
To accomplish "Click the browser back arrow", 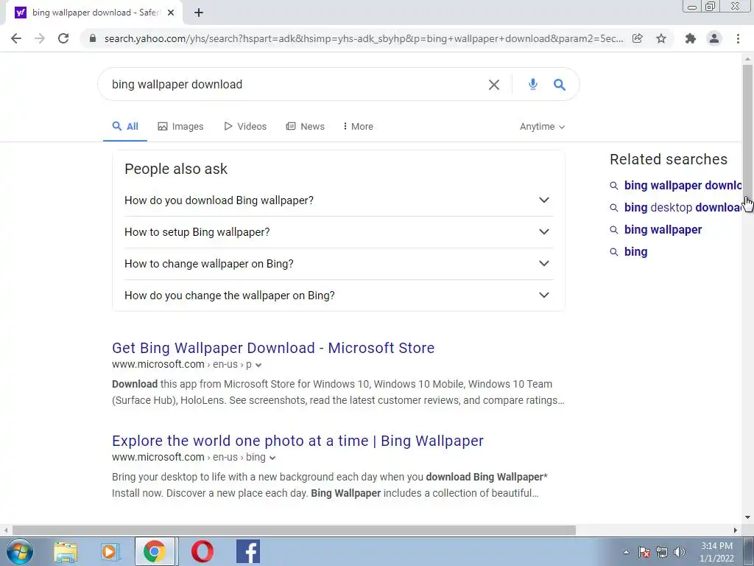I will click(x=16, y=38).
